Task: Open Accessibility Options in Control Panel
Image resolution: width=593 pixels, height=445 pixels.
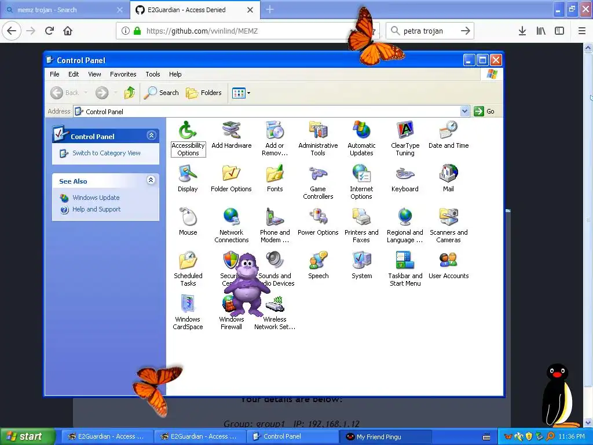Action: (x=188, y=138)
